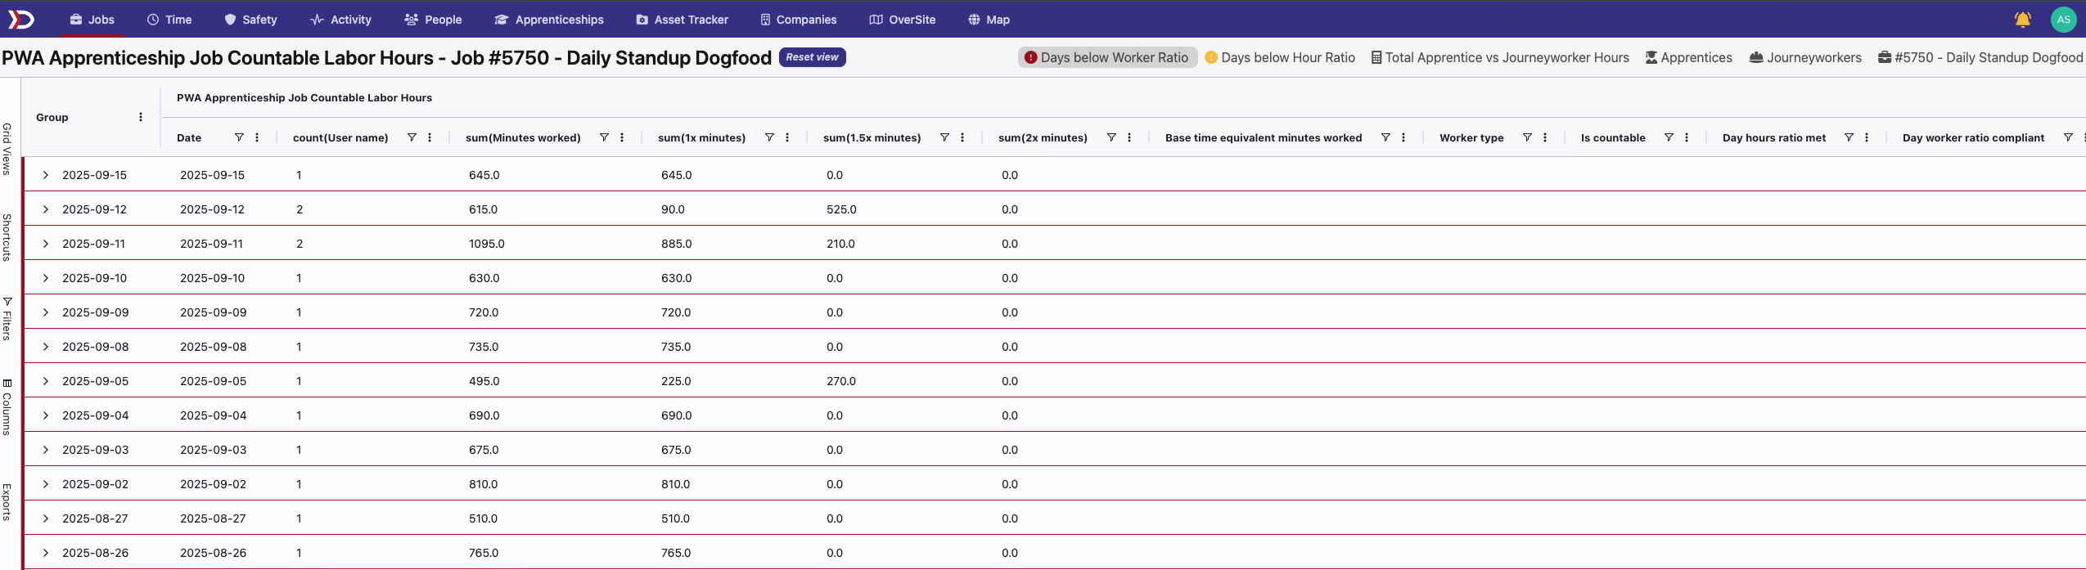The image size is (2086, 570).
Task: Open the Asset Tracker tab
Action: (x=682, y=20)
